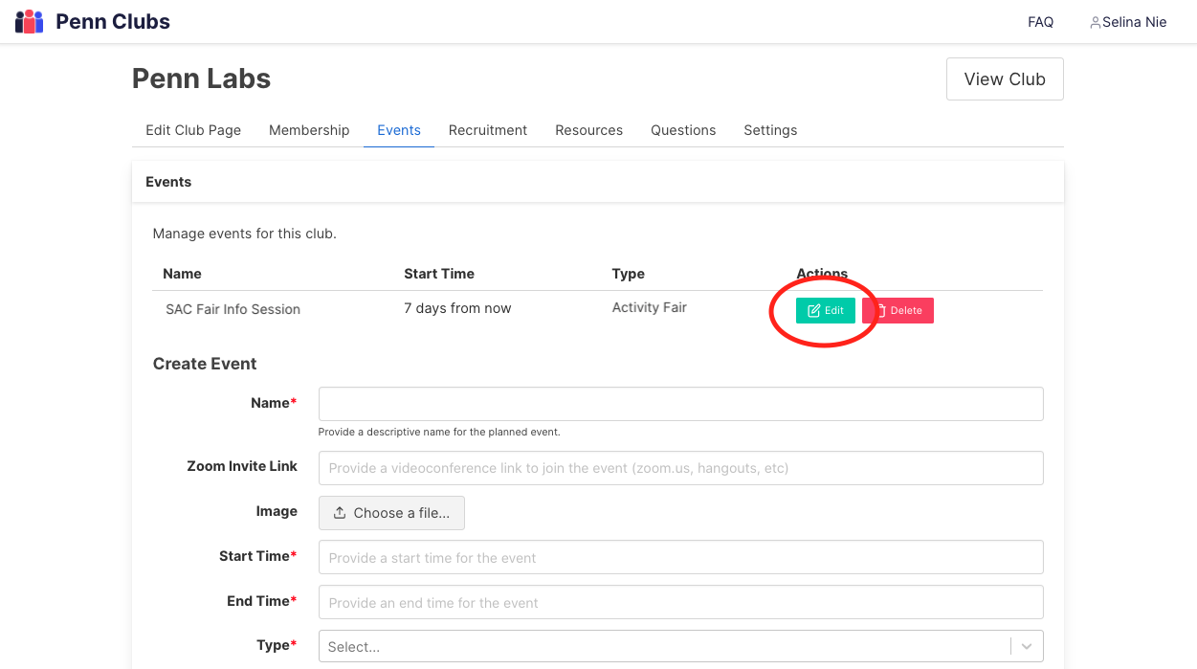
Task: Click Choose a file... image button
Action: pyautogui.click(x=391, y=513)
